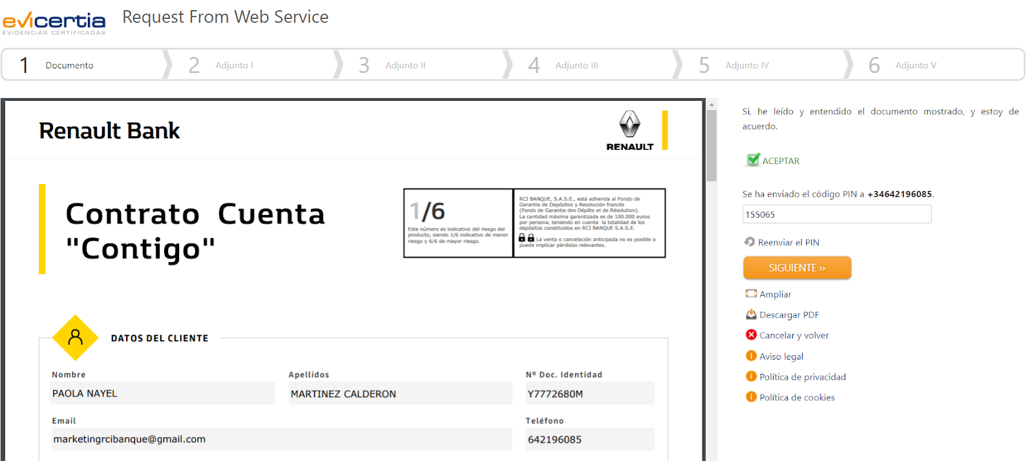
Task: Check the ACEPTAR checkbox icon
Action: 753,159
